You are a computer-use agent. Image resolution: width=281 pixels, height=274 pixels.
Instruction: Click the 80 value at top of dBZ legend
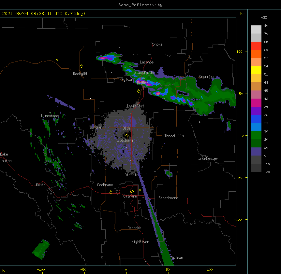266,26
